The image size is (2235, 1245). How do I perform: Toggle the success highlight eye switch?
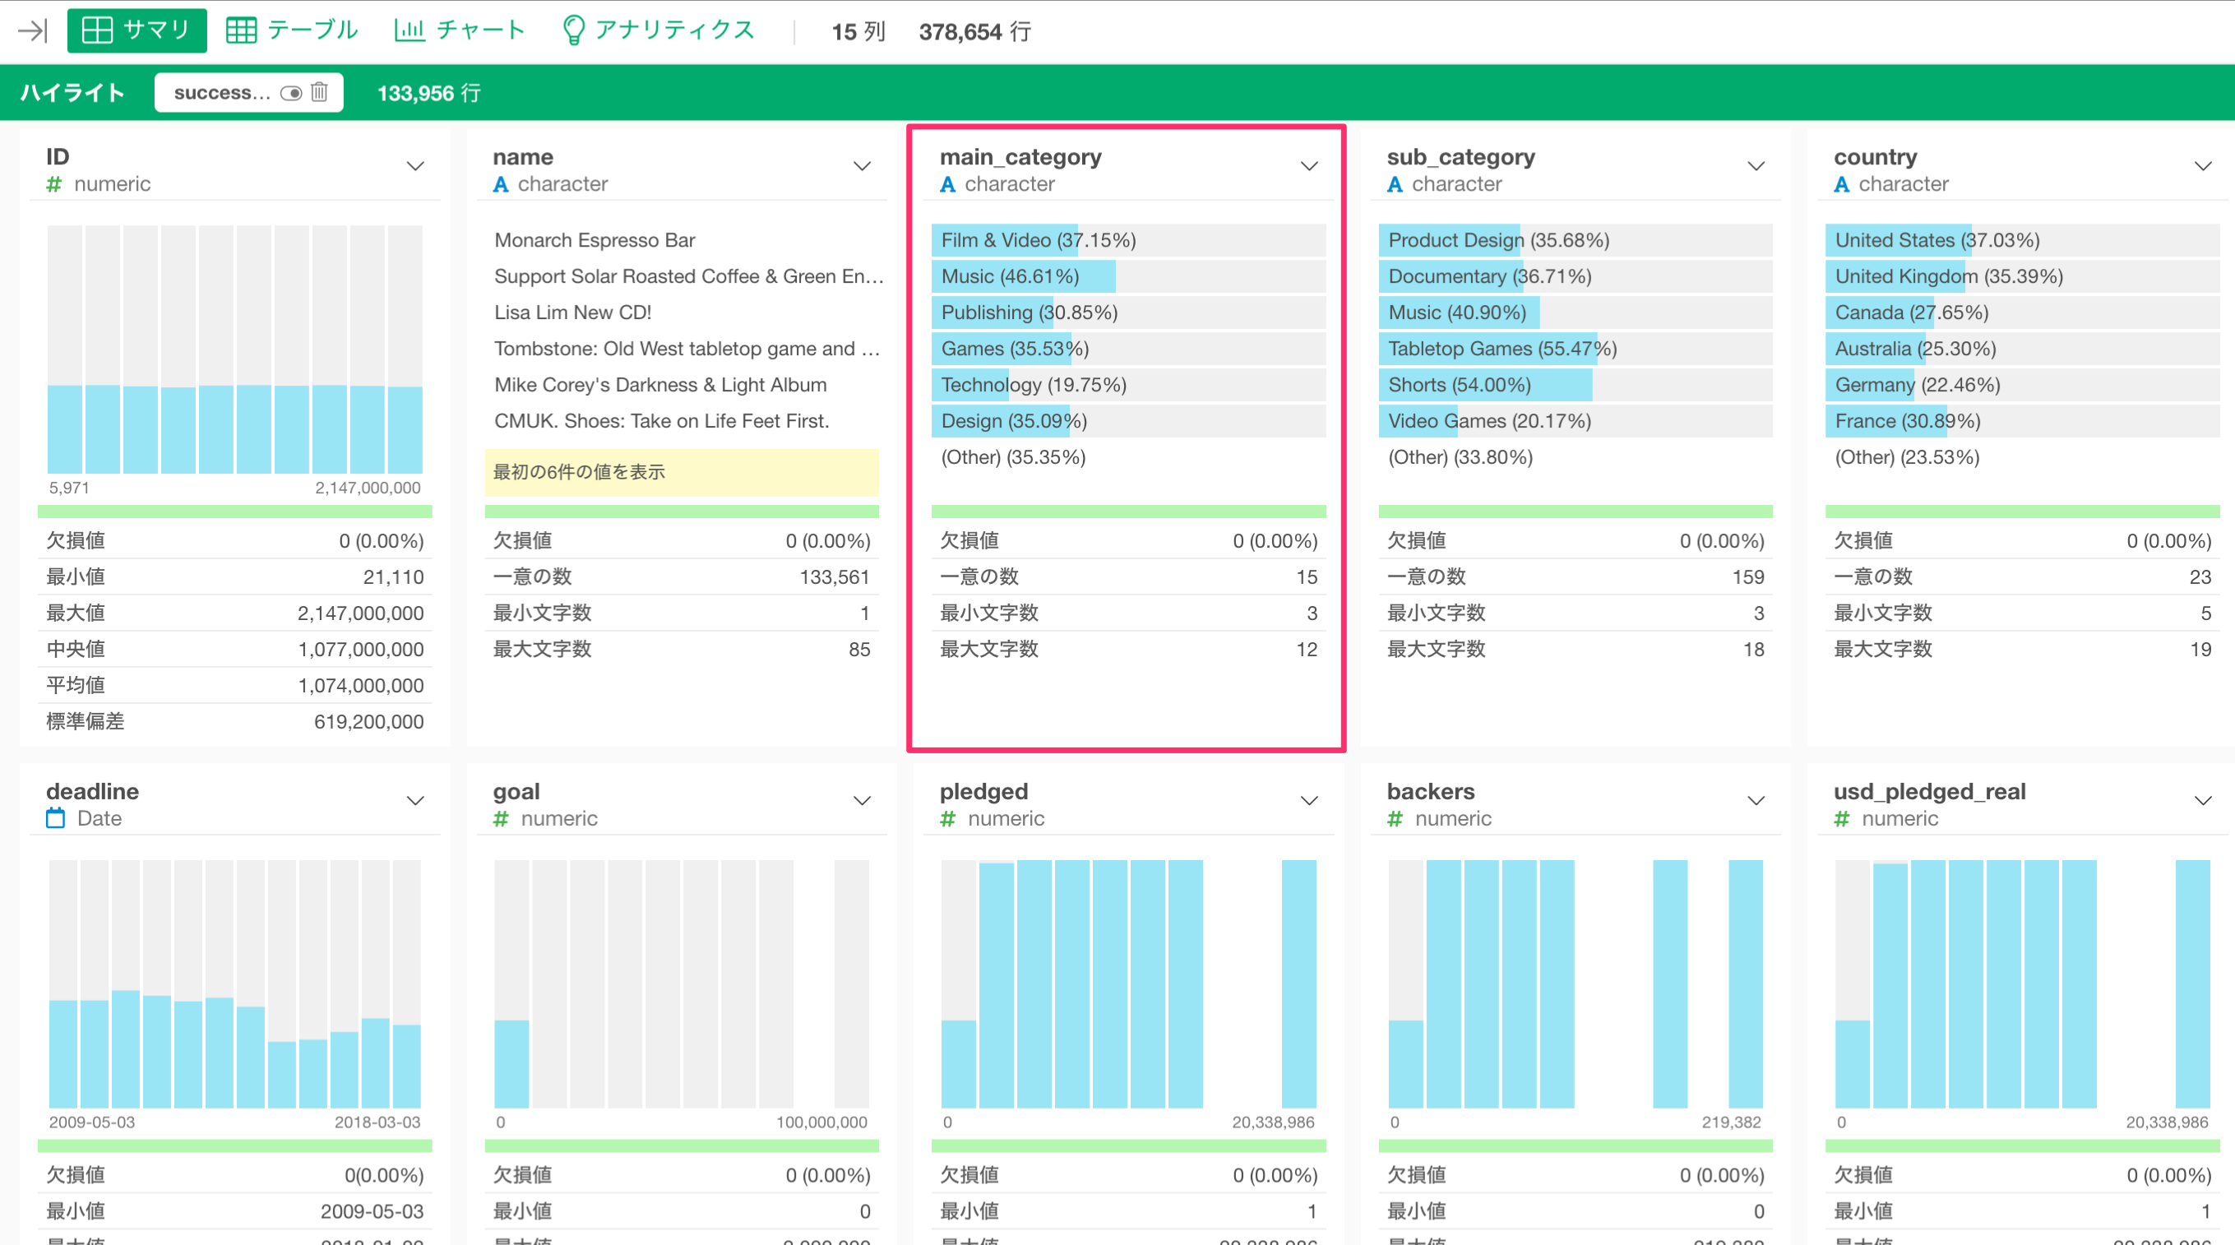290,93
